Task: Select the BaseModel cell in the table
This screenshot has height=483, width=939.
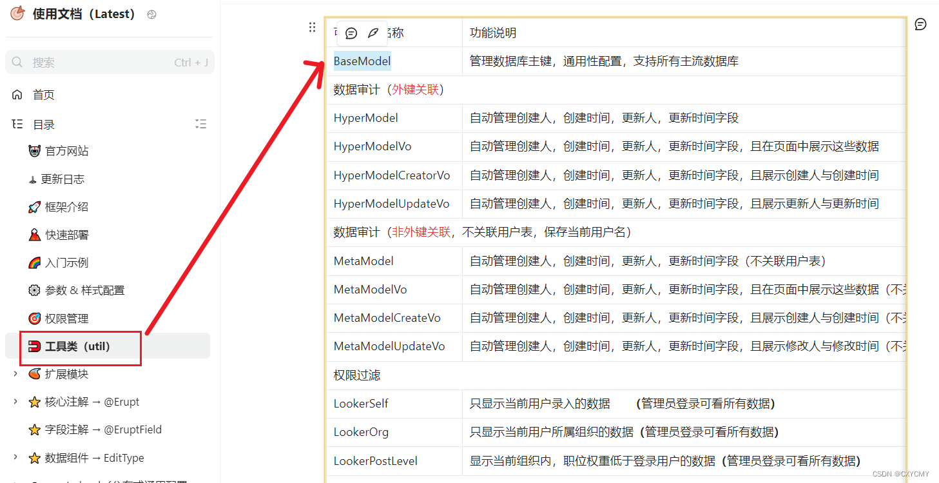Action: 362,61
